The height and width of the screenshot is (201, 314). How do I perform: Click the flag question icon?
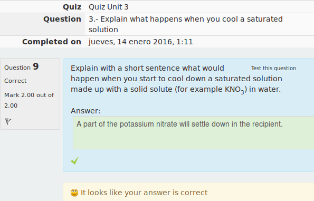coord(8,121)
